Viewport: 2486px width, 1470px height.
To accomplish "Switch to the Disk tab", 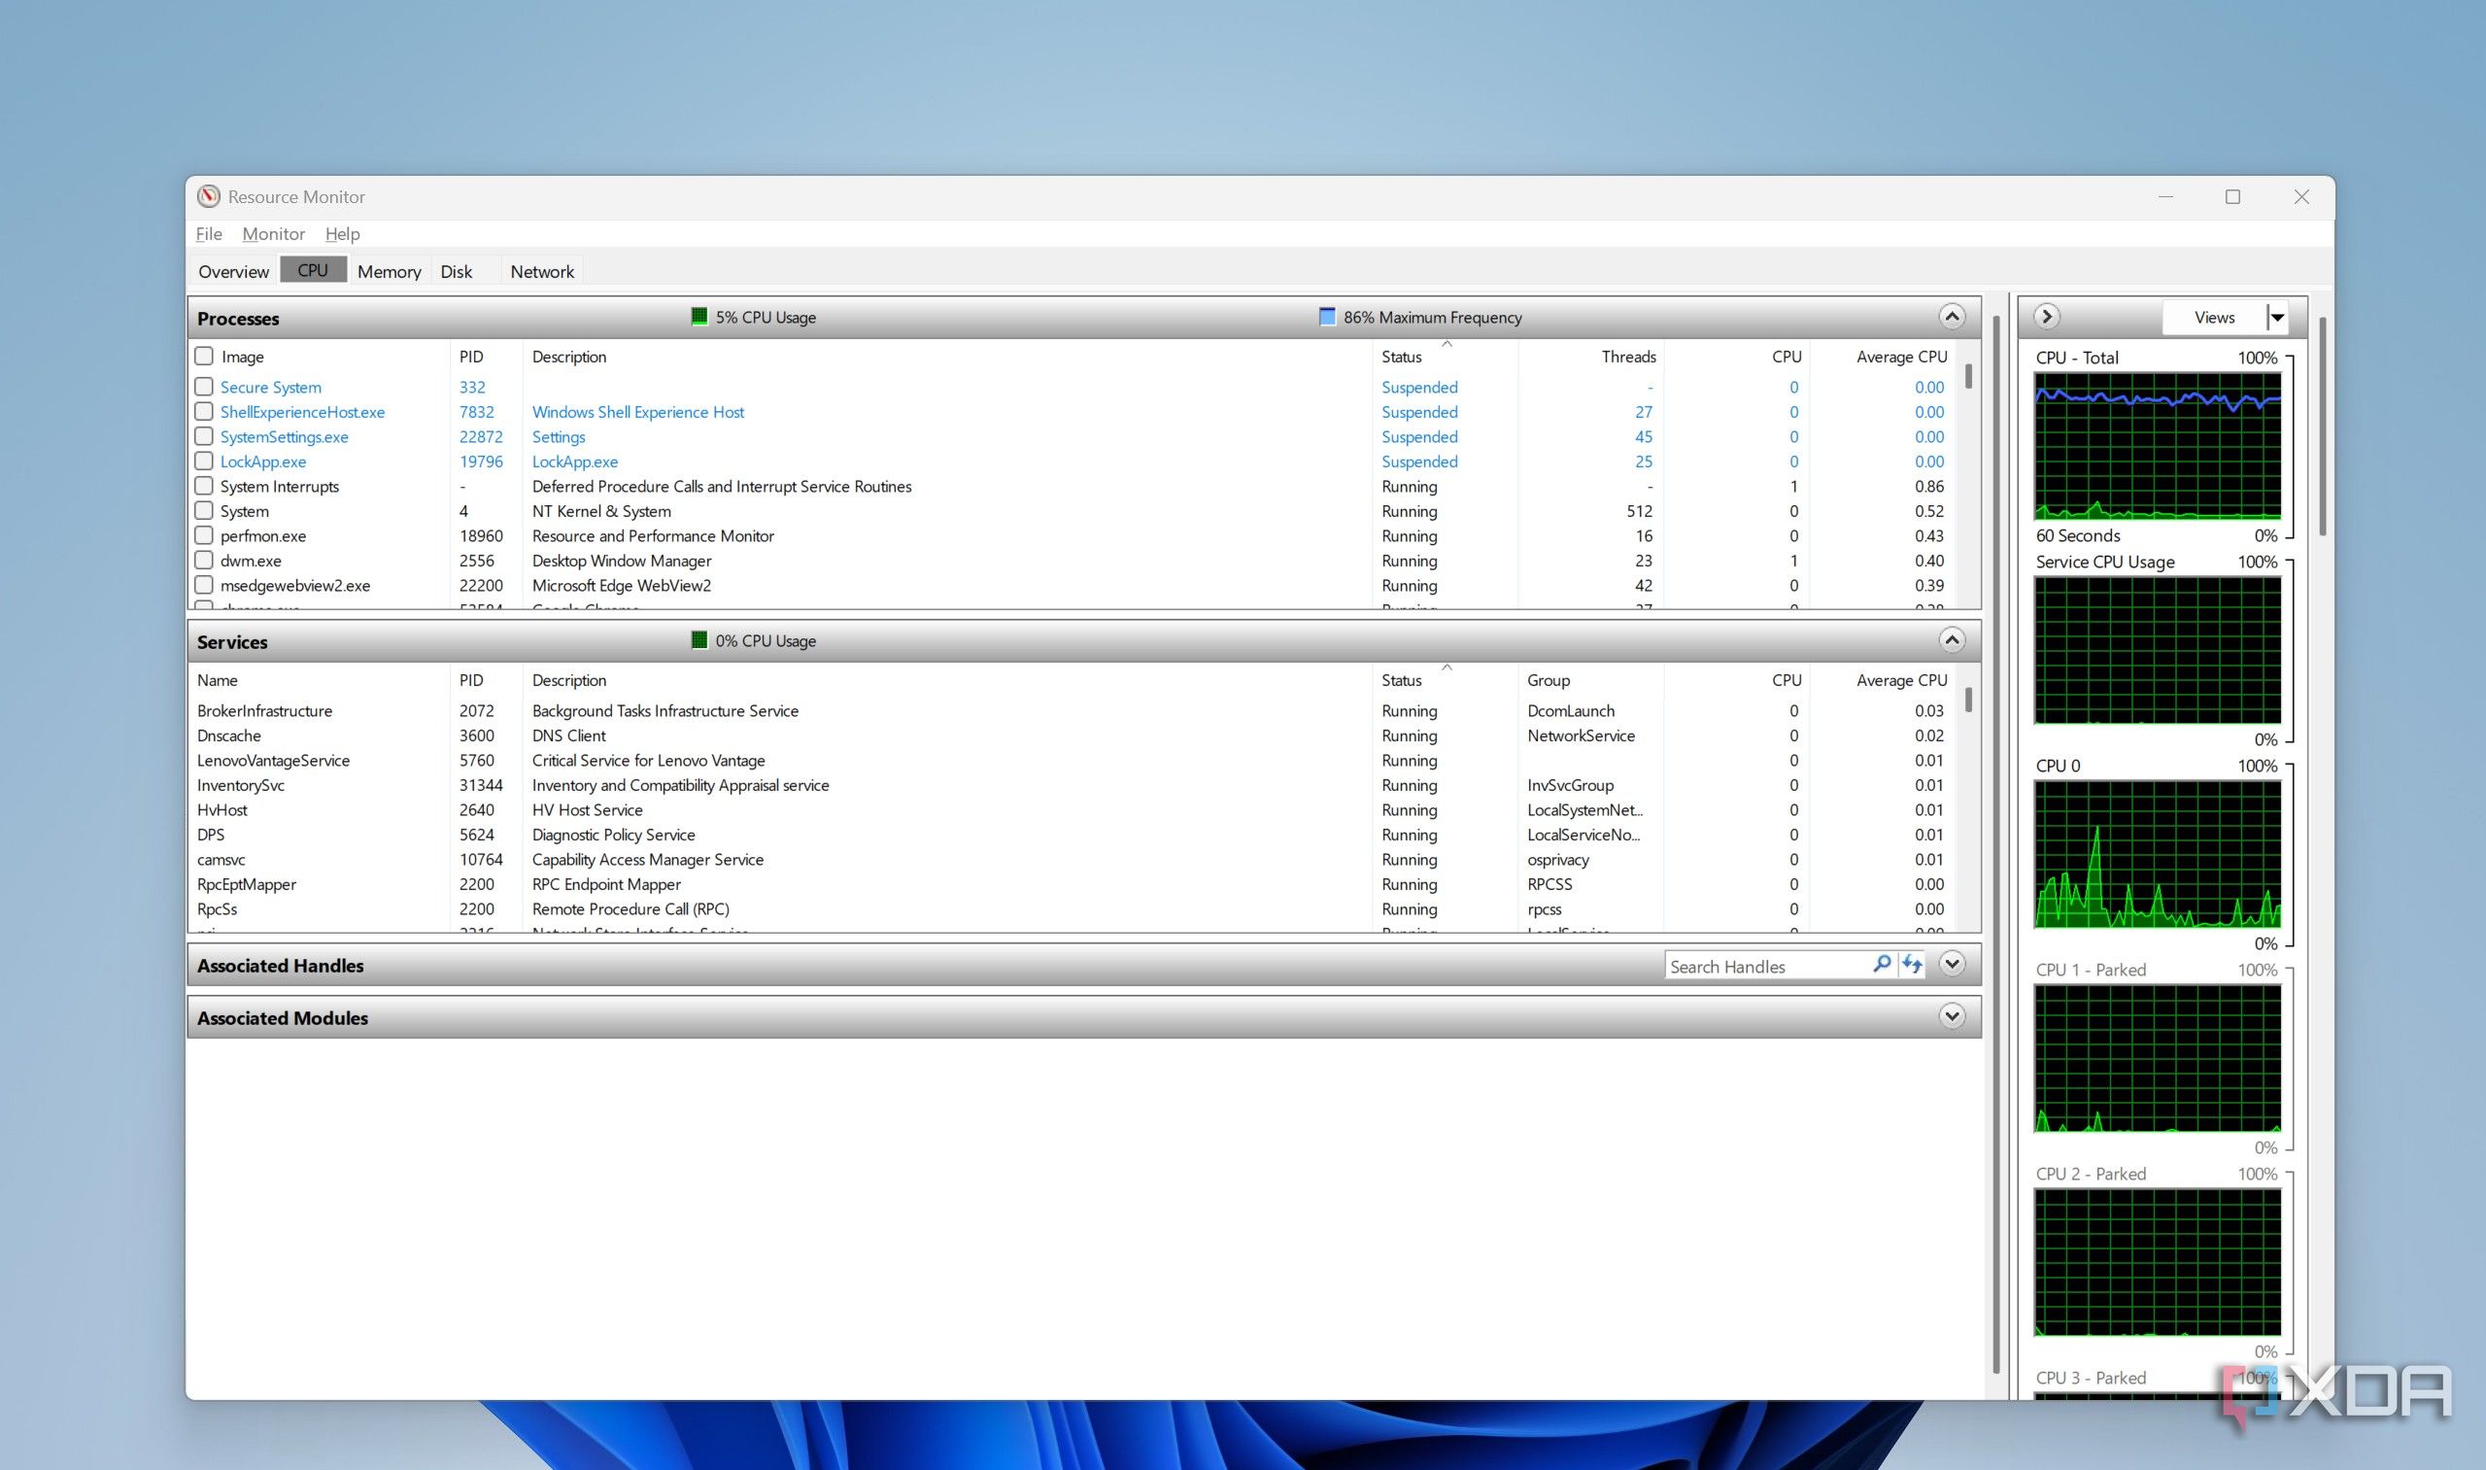I will click(x=457, y=271).
